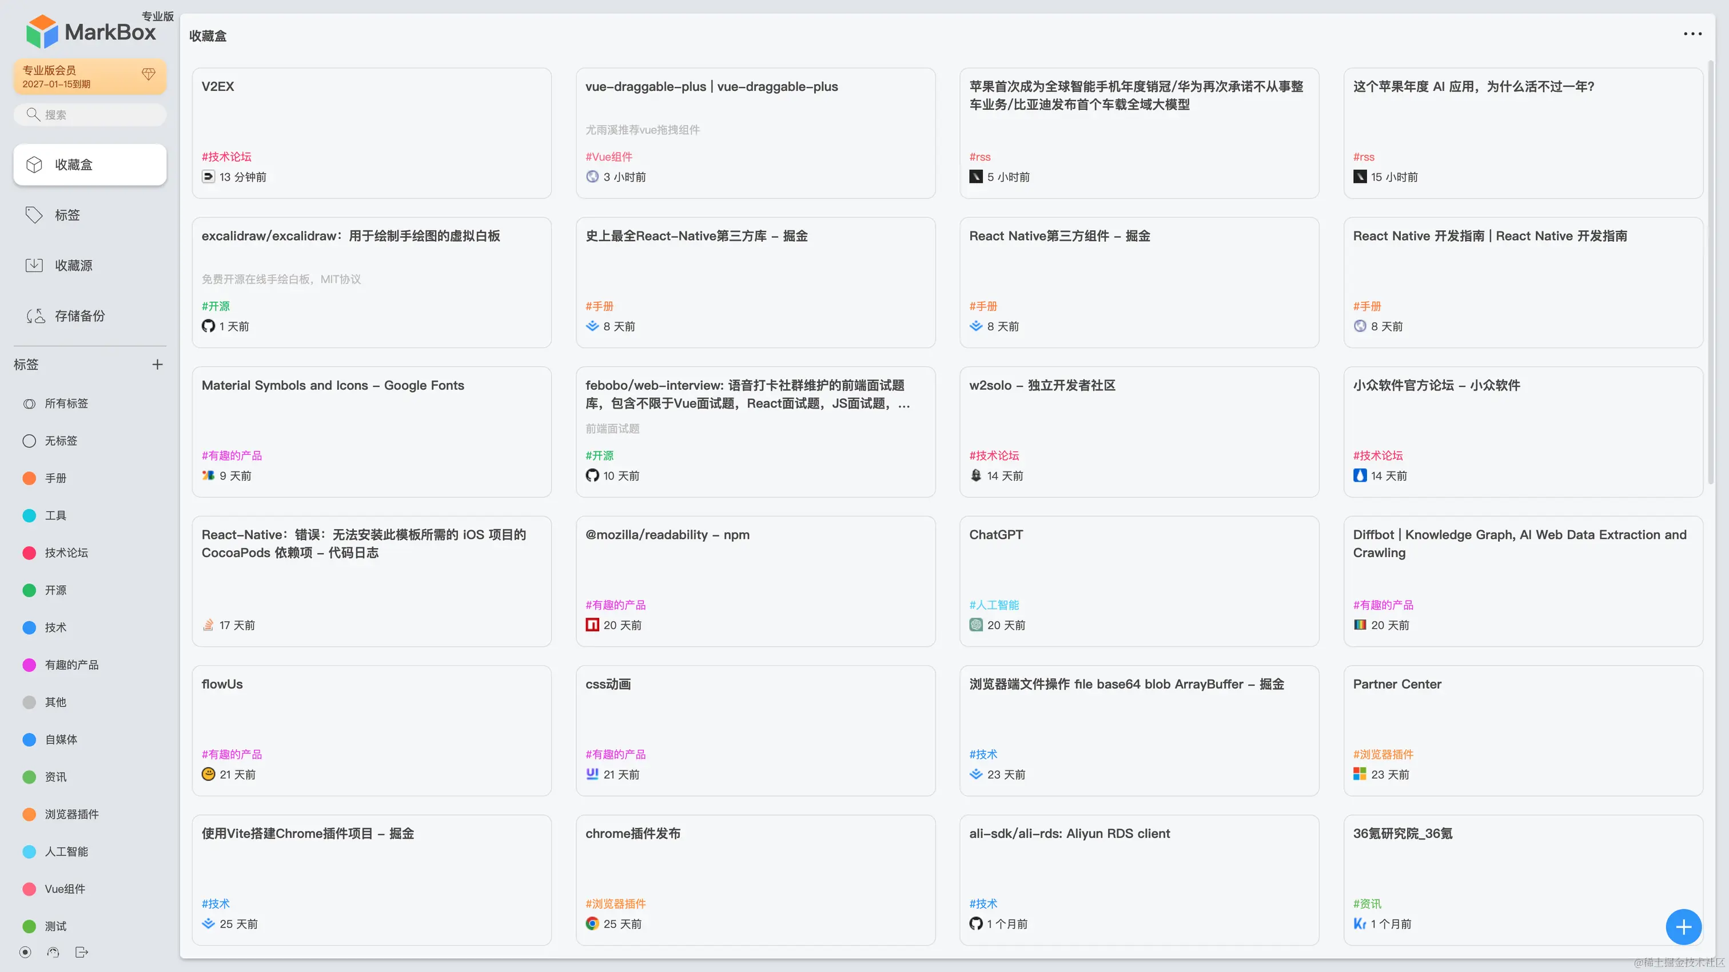
Task: Open the 标签 sidebar menu
Action: (67, 215)
